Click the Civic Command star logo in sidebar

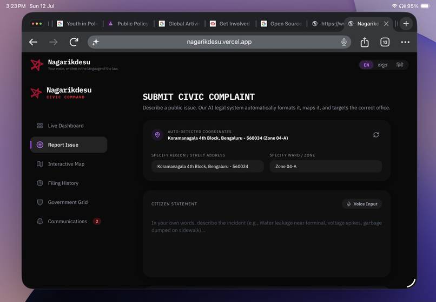(x=36, y=93)
